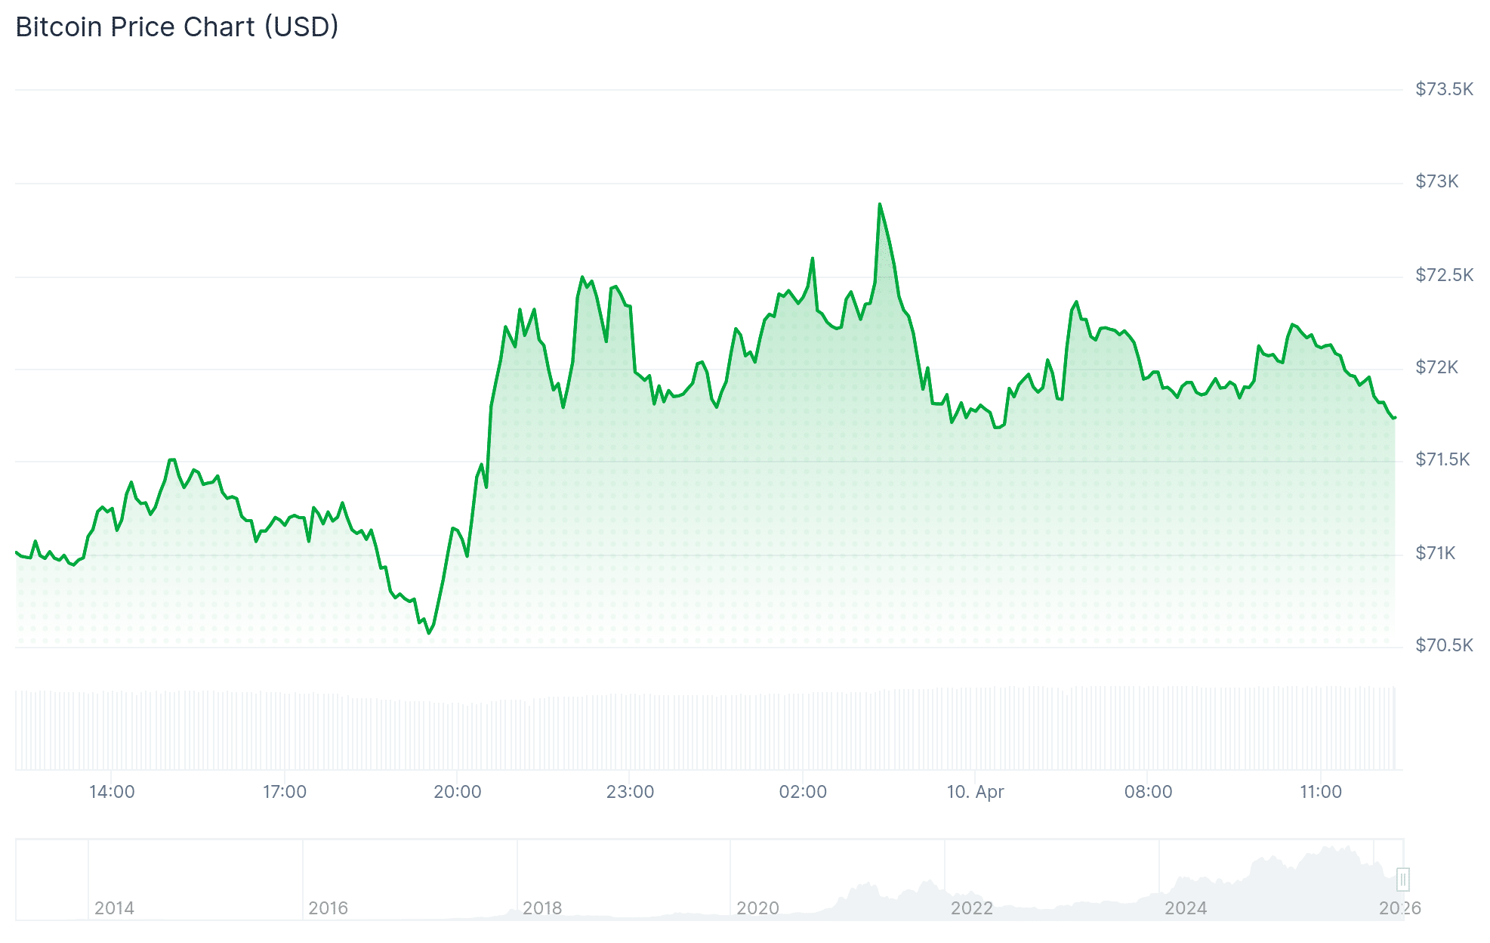The width and height of the screenshot is (1490, 943).
Task: Jump to 2018 in the navigator
Action: coord(542,907)
